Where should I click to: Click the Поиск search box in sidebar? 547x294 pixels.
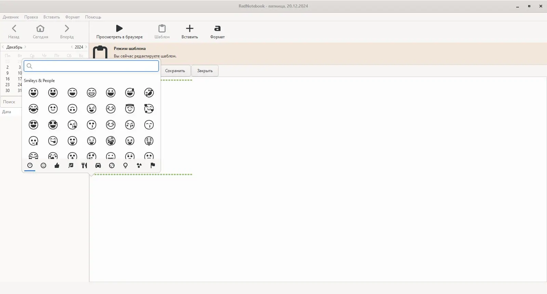(x=12, y=102)
